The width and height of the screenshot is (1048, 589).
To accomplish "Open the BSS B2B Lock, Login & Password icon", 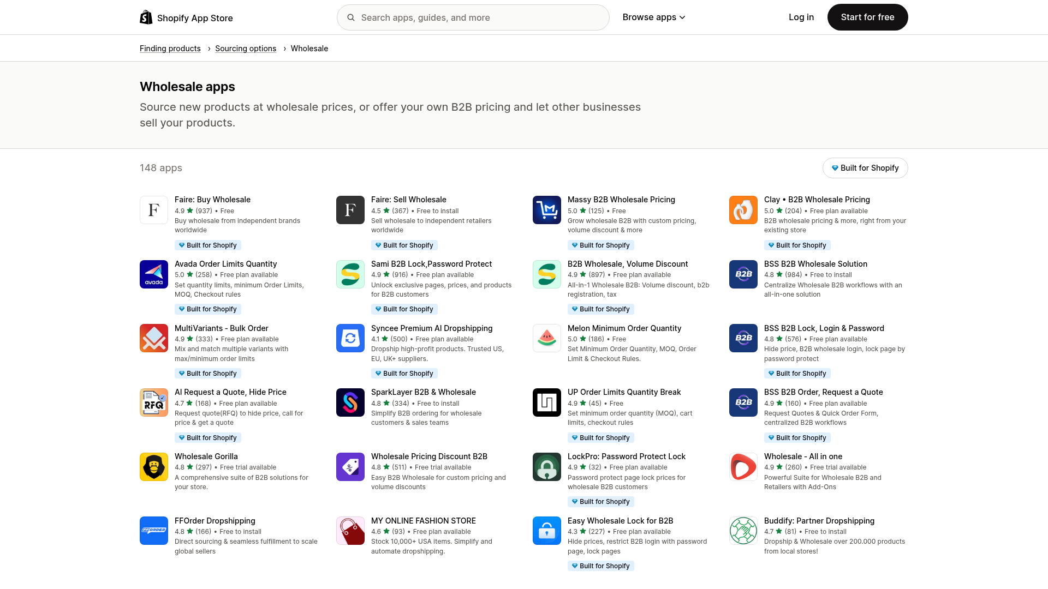I will 743,338.
